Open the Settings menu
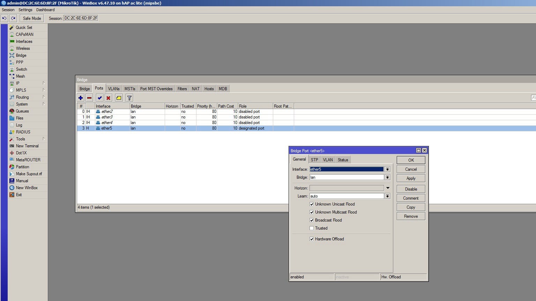This screenshot has width=536, height=301. 25,10
